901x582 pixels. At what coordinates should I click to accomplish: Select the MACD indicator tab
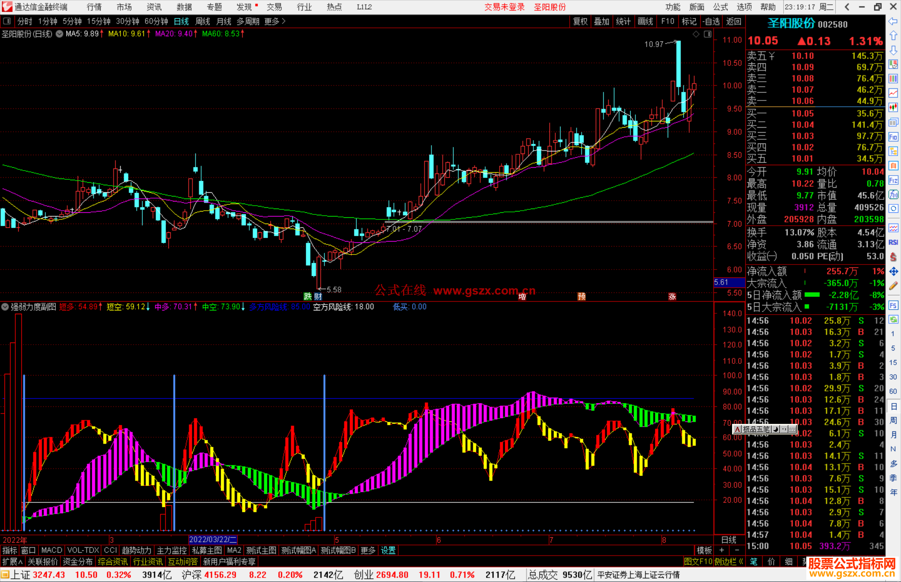pos(52,550)
